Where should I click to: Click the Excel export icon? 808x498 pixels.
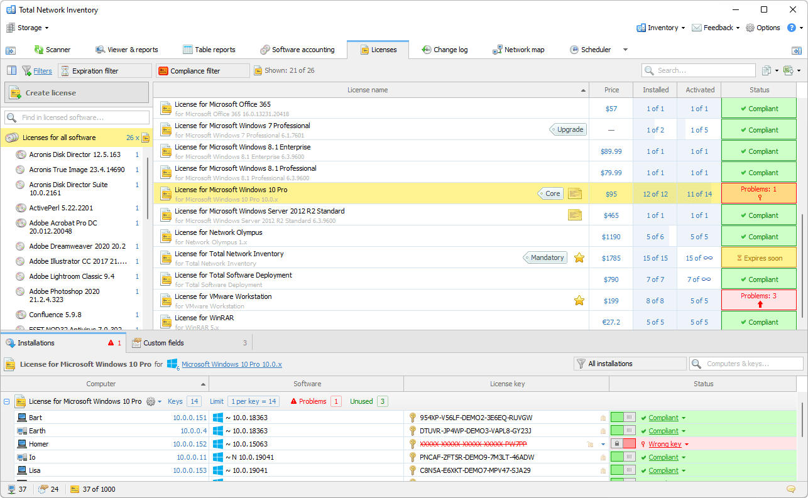789,70
